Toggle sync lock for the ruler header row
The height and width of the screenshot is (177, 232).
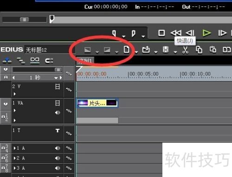point(69,74)
